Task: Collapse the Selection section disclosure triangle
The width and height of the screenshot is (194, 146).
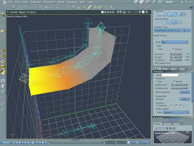Action: (154, 71)
